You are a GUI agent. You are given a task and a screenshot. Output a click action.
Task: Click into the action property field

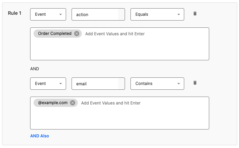click(x=95, y=14)
